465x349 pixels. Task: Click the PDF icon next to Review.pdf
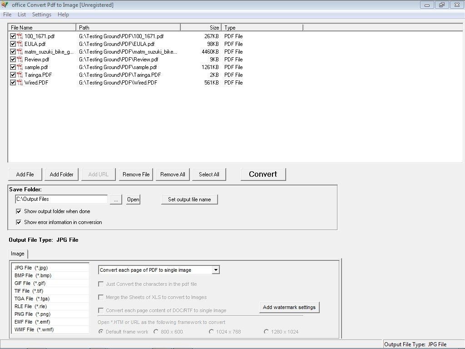click(x=19, y=60)
